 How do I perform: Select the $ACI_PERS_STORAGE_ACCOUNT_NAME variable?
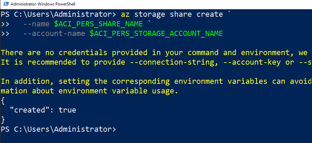(x=156, y=34)
